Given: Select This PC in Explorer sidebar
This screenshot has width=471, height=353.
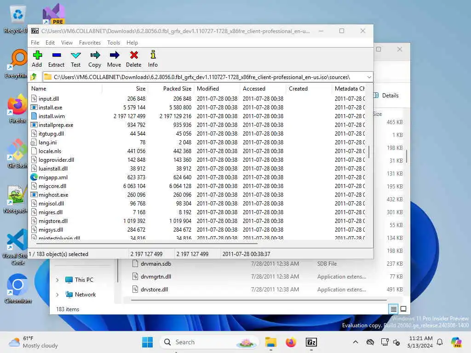Looking at the screenshot, I should [79, 280].
